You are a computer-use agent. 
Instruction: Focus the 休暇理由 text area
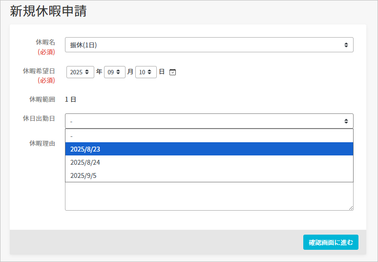(209, 196)
